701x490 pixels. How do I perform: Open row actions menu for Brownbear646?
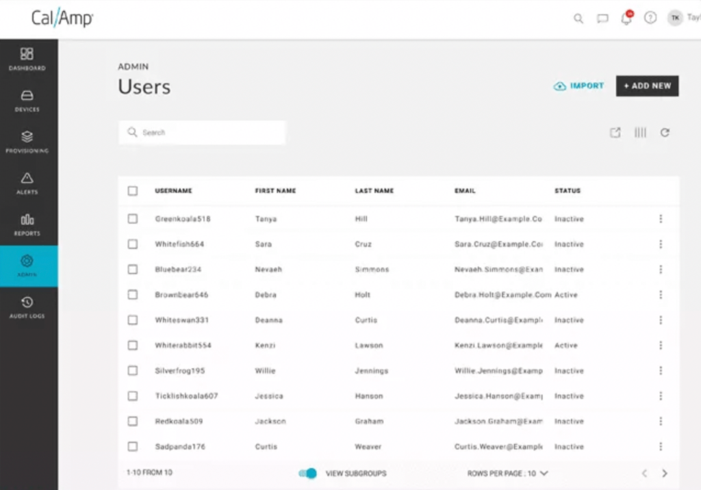[x=661, y=295]
